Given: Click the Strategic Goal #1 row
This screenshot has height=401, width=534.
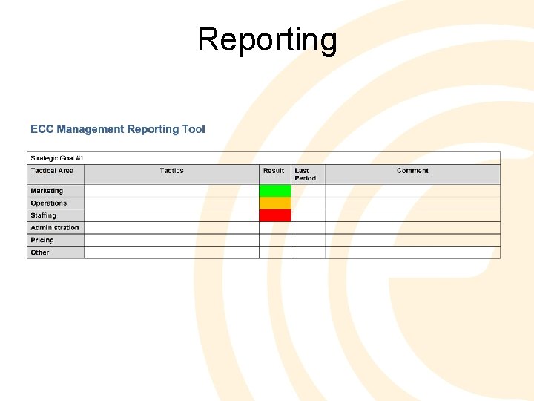Looking at the screenshot, I should 263,158.
